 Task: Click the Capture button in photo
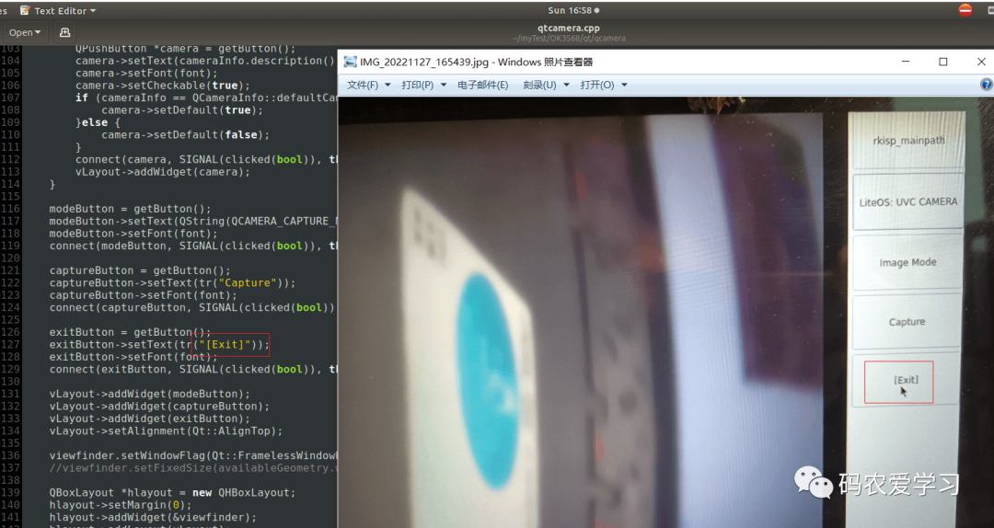(x=907, y=322)
